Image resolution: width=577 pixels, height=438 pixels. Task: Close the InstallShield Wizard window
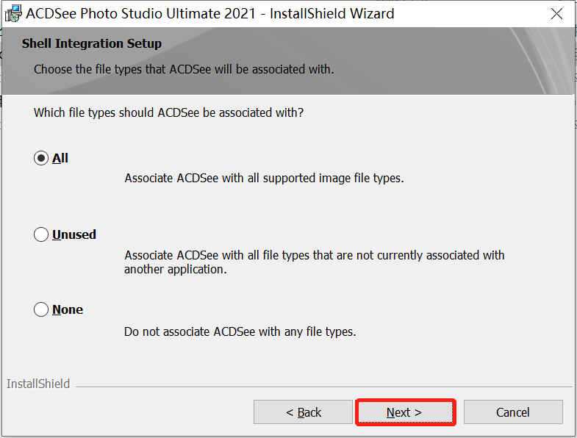click(556, 14)
